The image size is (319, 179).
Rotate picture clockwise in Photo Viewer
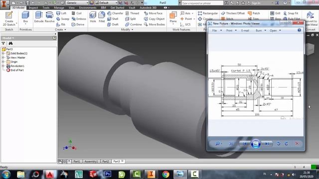tap(287, 144)
